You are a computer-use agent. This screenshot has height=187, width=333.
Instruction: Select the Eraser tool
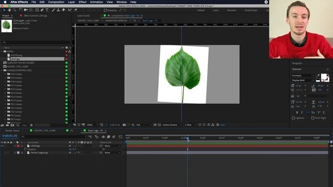coord(63,10)
